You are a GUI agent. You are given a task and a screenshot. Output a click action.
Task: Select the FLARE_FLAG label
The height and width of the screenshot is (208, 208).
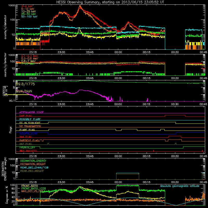point(27,130)
